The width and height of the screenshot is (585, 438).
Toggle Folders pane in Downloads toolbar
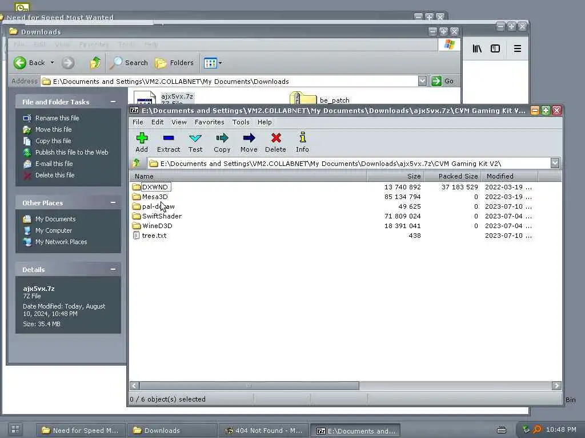pyautogui.click(x=174, y=63)
